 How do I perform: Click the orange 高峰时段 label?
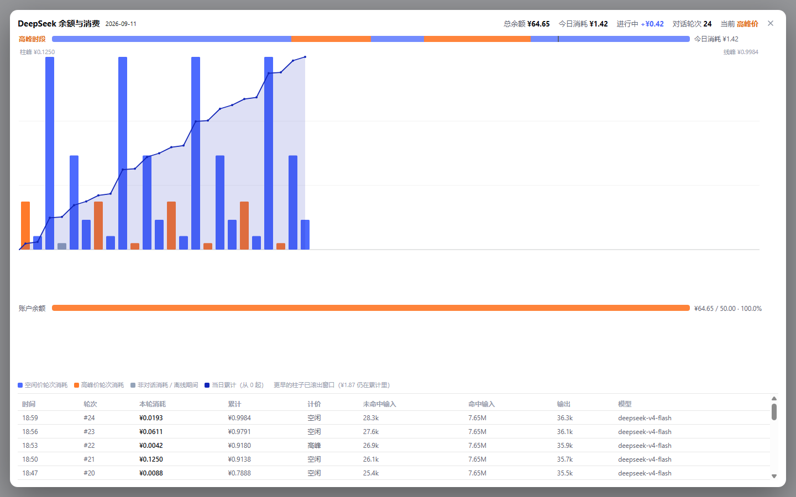coord(32,39)
